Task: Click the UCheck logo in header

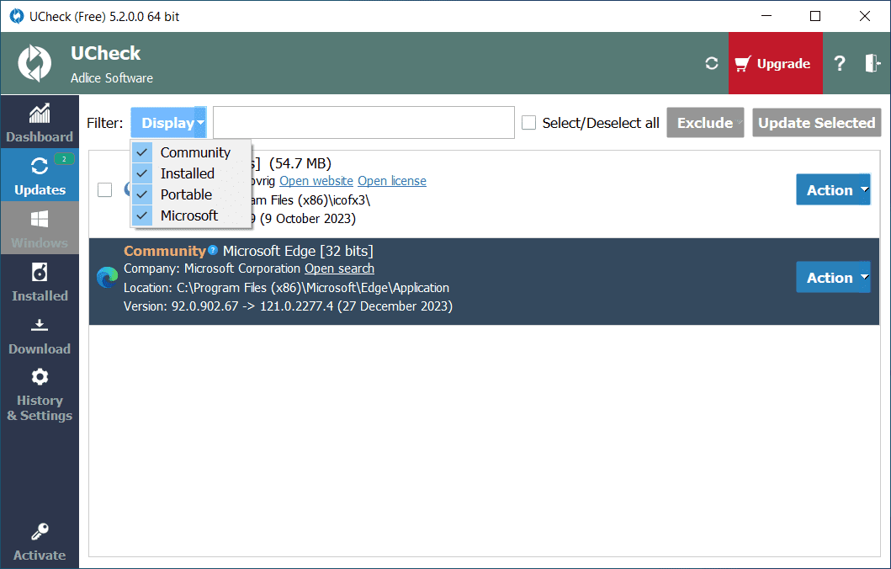Action: [x=34, y=63]
